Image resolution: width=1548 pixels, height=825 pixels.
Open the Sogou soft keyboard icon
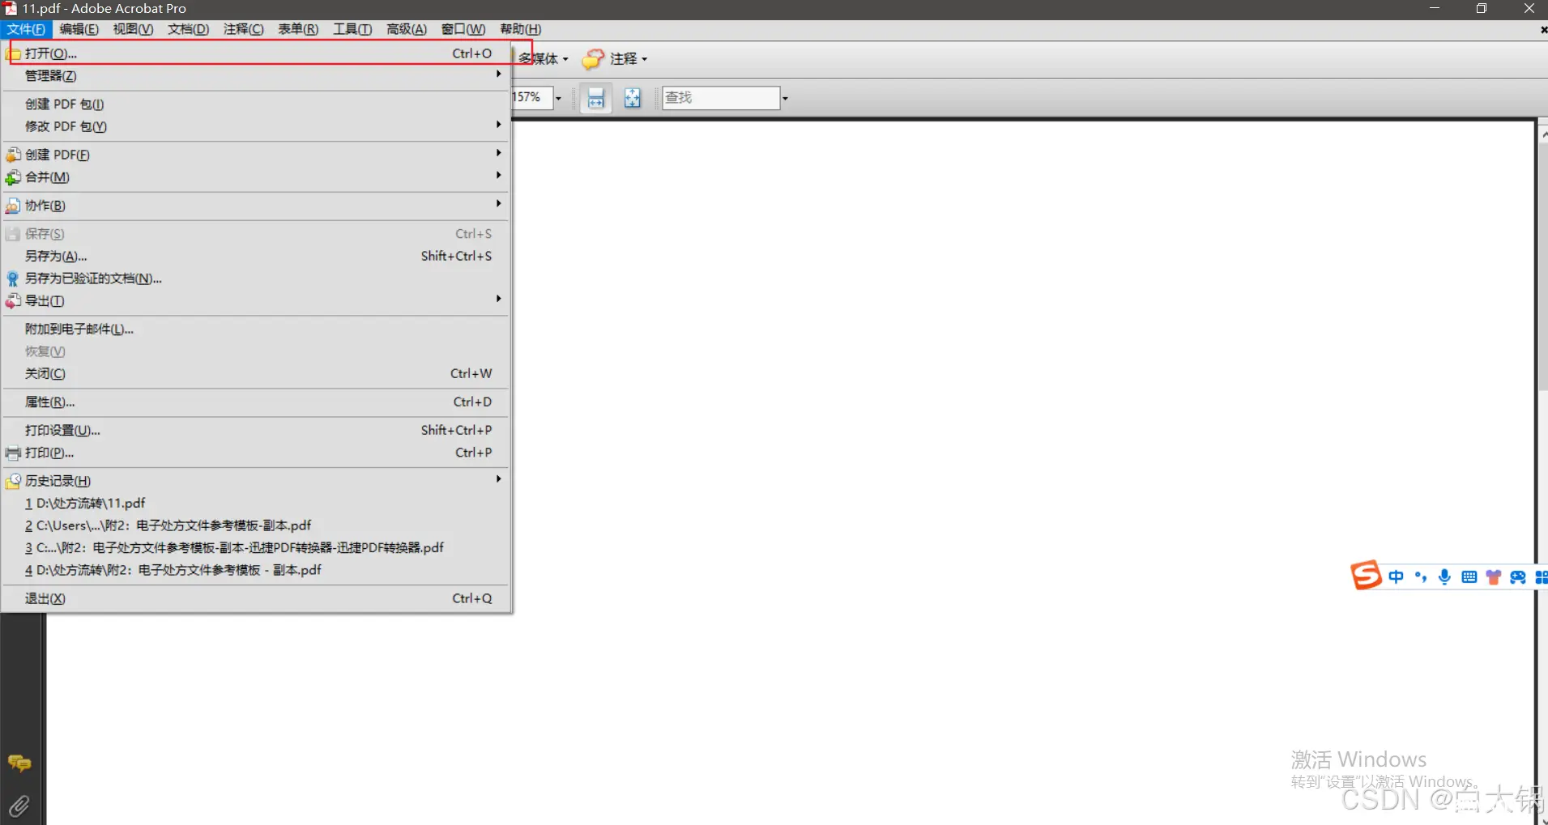coord(1469,576)
